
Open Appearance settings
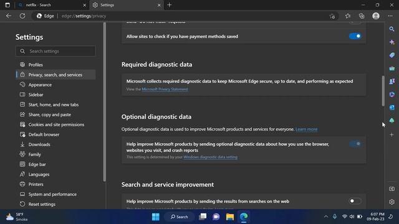(55, 85)
